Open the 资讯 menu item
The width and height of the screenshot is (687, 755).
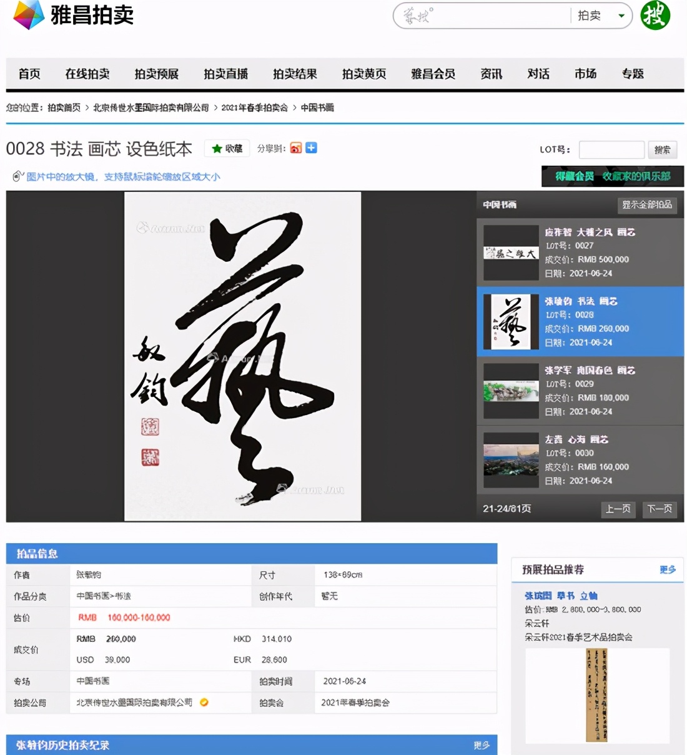tap(492, 74)
